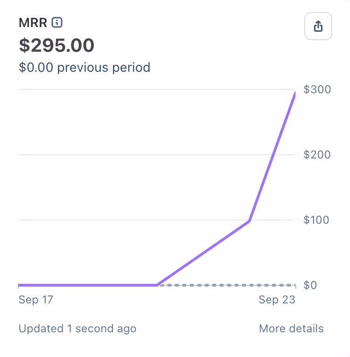Click the $100 axis label
The height and width of the screenshot is (357, 350).
(316, 220)
